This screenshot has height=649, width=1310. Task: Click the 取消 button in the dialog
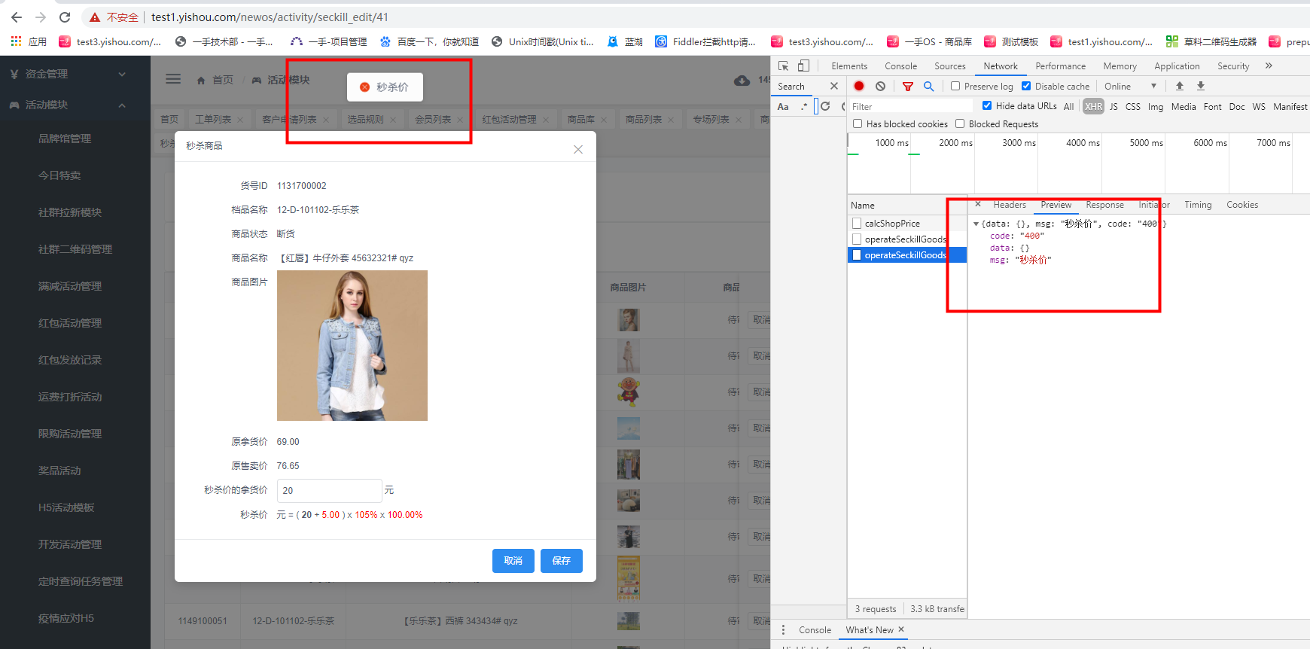[x=513, y=561]
